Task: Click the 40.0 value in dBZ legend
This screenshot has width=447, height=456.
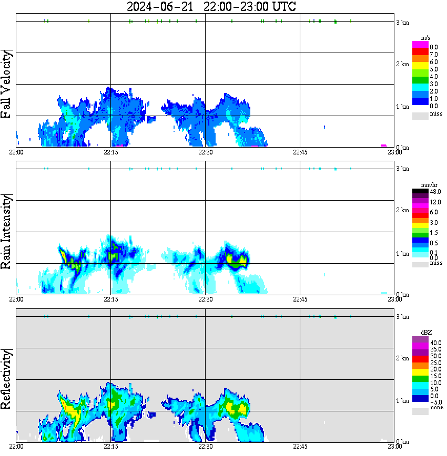Action: point(435,343)
